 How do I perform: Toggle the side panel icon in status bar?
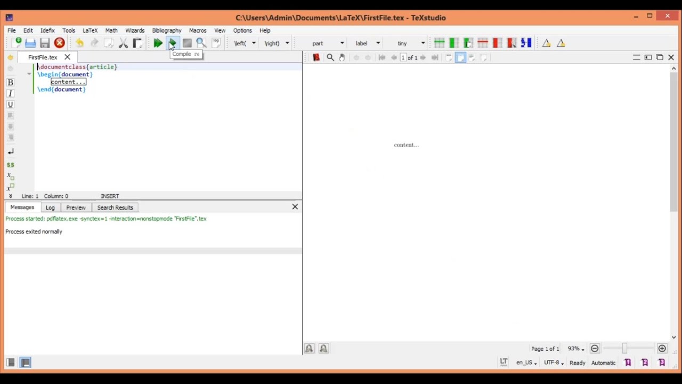coord(11,363)
